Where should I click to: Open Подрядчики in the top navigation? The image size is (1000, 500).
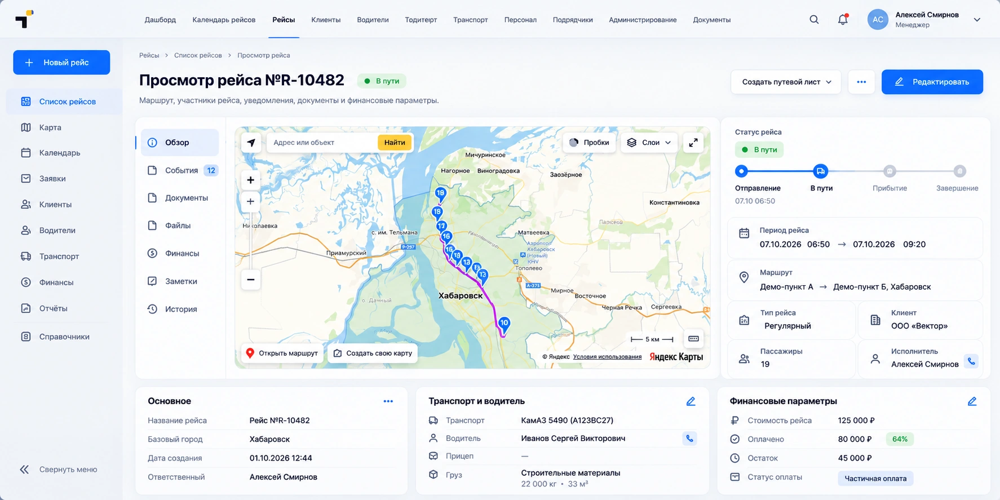click(573, 20)
